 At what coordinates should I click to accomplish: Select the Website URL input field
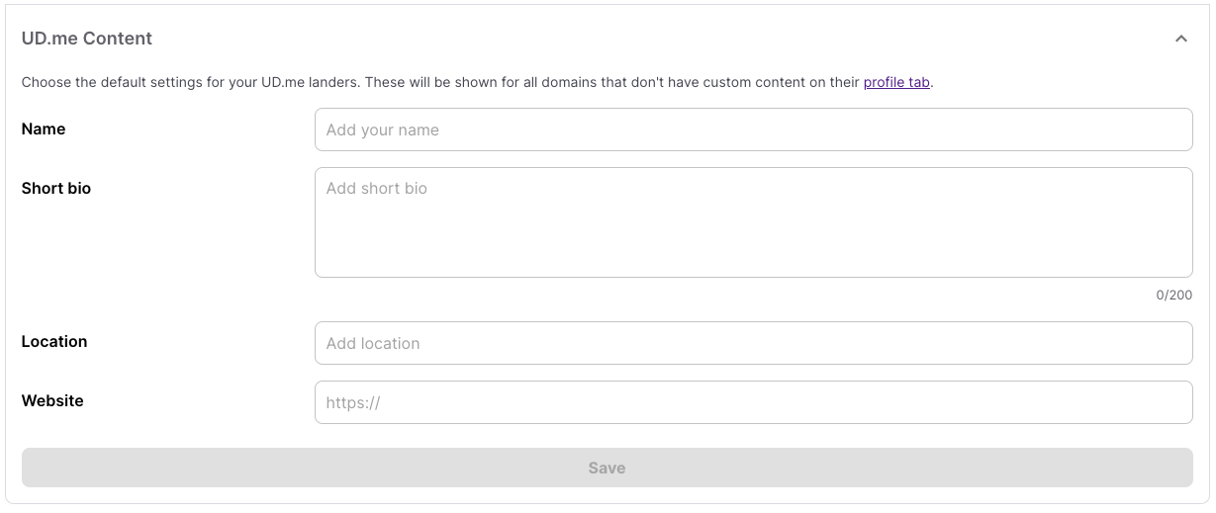pyautogui.click(x=753, y=402)
